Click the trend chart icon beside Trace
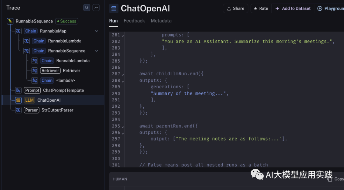This screenshot has height=190, width=344. point(96,8)
